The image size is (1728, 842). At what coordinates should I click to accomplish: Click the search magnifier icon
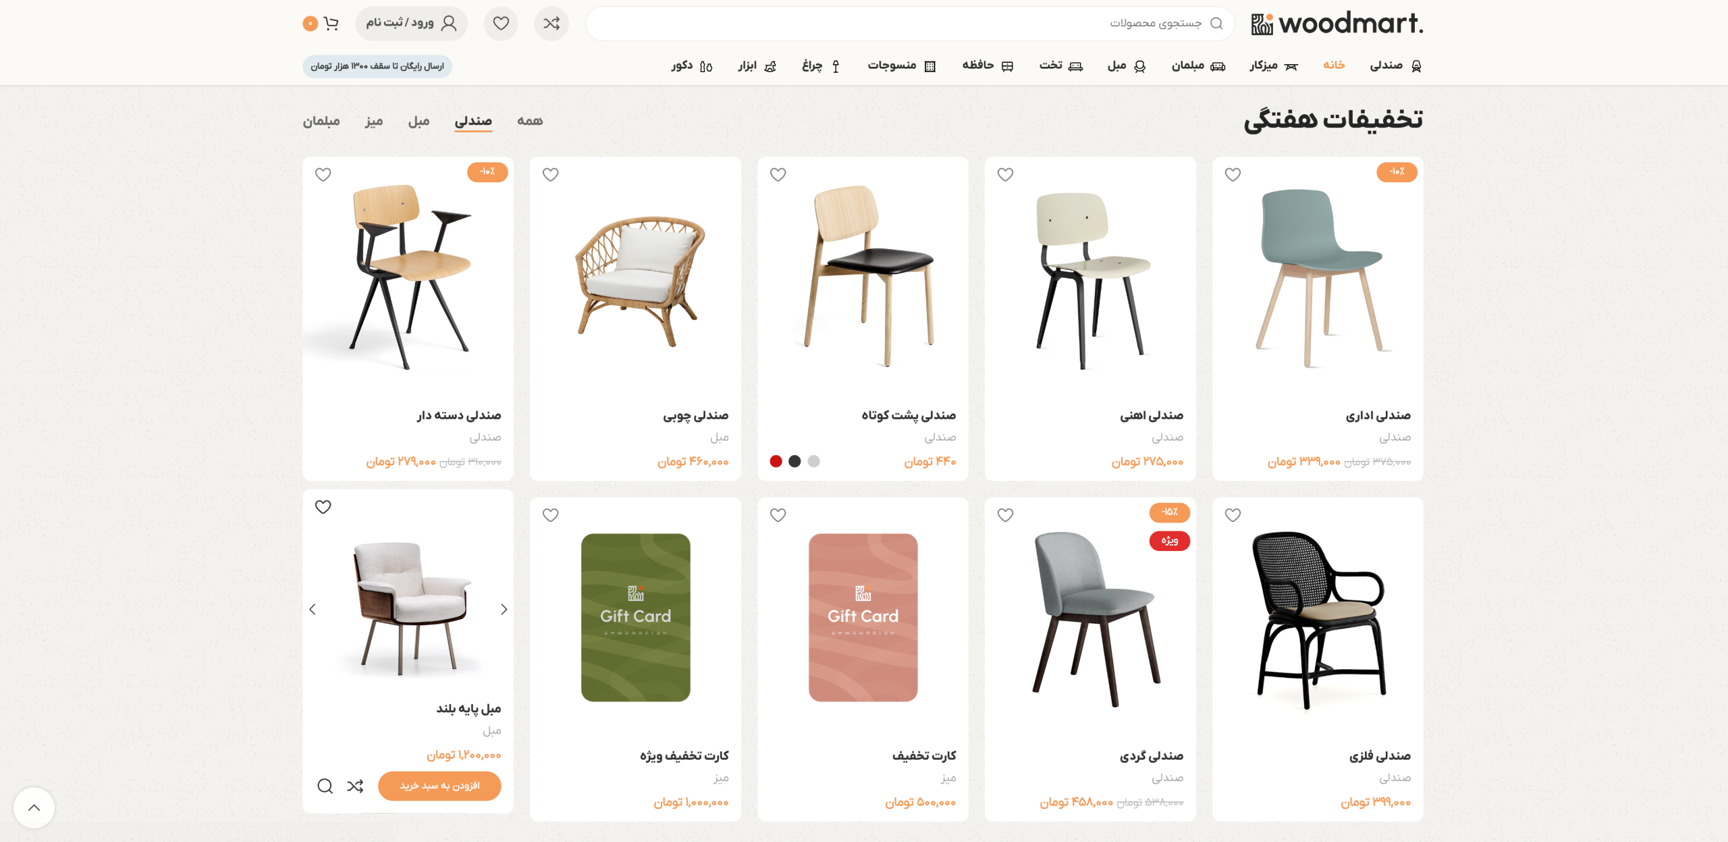(x=1216, y=24)
